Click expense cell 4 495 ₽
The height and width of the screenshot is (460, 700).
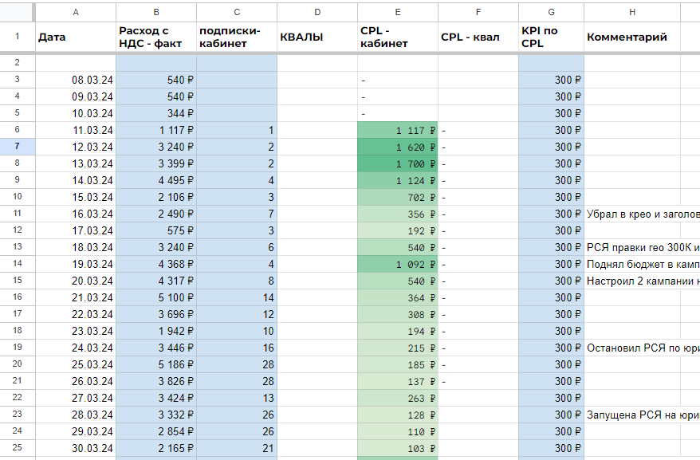(156, 180)
